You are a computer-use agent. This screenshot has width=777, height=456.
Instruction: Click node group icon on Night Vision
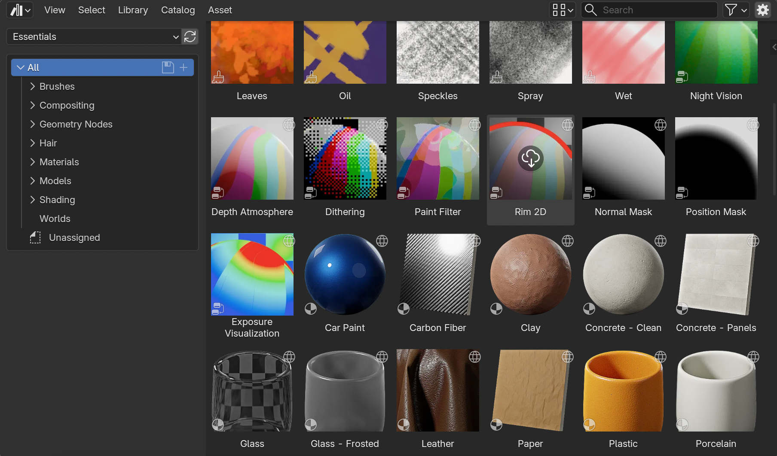tap(682, 77)
